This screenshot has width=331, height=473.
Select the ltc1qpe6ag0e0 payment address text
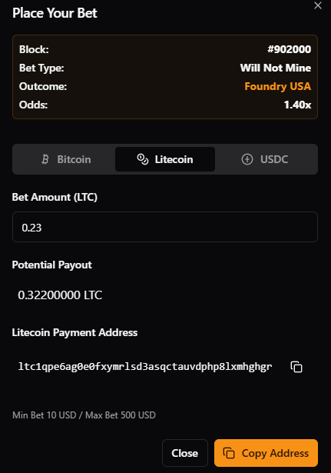coord(145,367)
